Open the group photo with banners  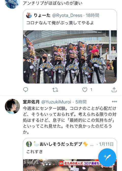(x=70, y=57)
